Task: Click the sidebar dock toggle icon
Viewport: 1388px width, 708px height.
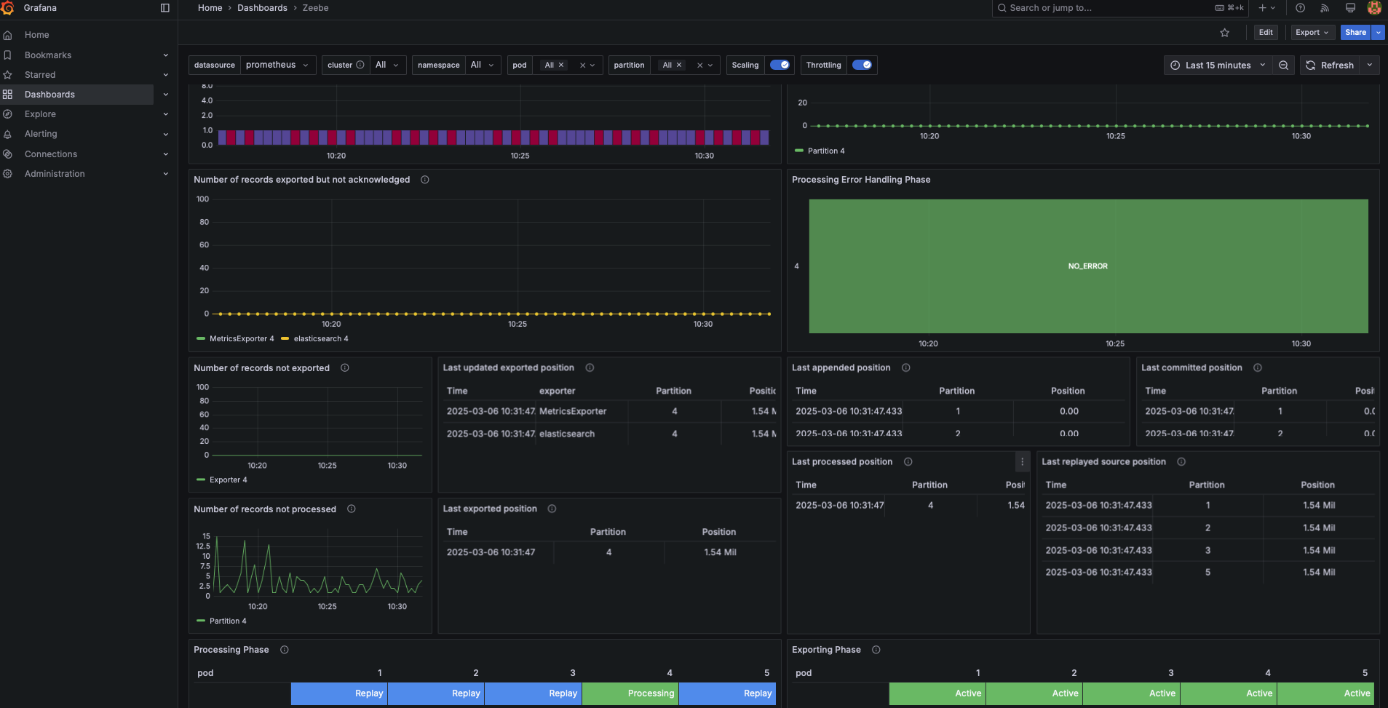Action: tap(164, 8)
